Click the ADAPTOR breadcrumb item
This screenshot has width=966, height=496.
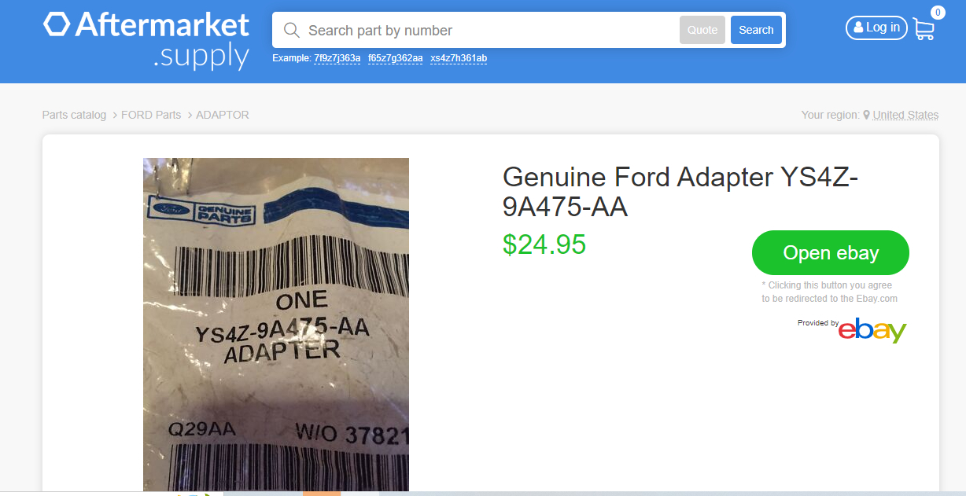click(x=223, y=115)
